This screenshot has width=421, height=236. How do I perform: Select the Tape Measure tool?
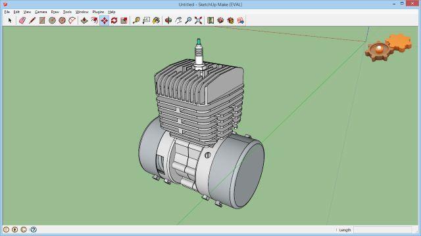pos(136,20)
